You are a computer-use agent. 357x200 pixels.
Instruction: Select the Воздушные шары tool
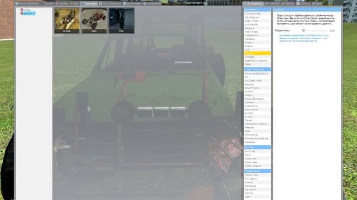257,99
